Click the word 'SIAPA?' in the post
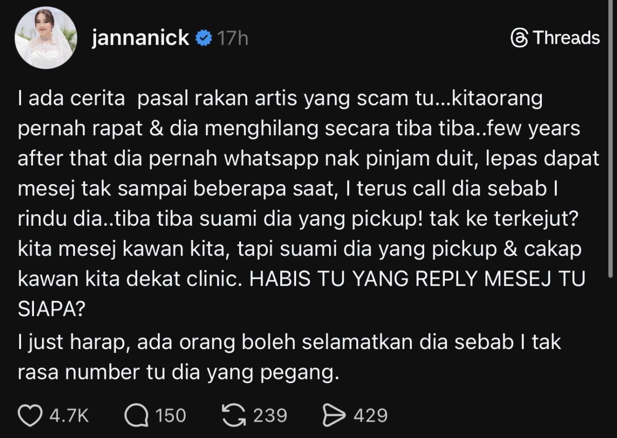Image resolution: width=617 pixels, height=438 pixels. [x=51, y=310]
